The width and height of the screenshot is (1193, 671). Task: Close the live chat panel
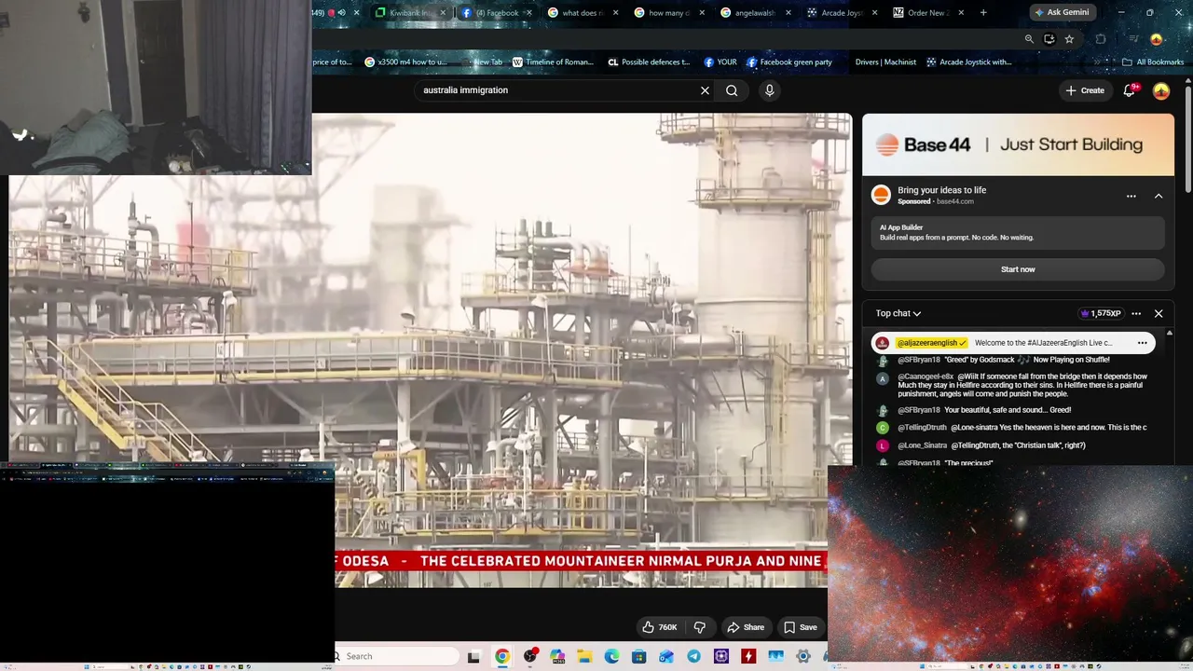click(x=1159, y=314)
